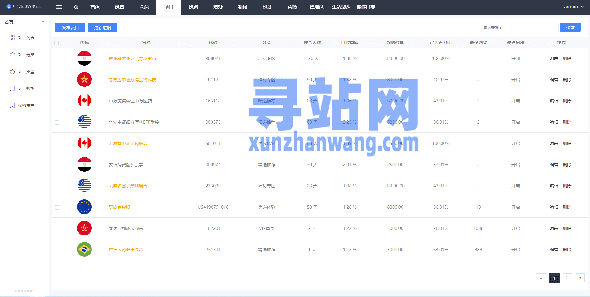Click code US4198791018 cell

[x=213, y=207]
